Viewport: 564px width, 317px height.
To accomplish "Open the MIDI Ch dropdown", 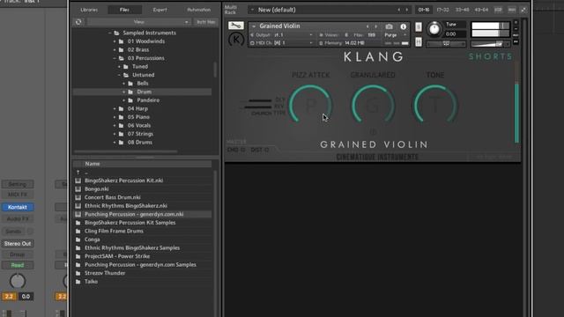I will tap(311, 43).
